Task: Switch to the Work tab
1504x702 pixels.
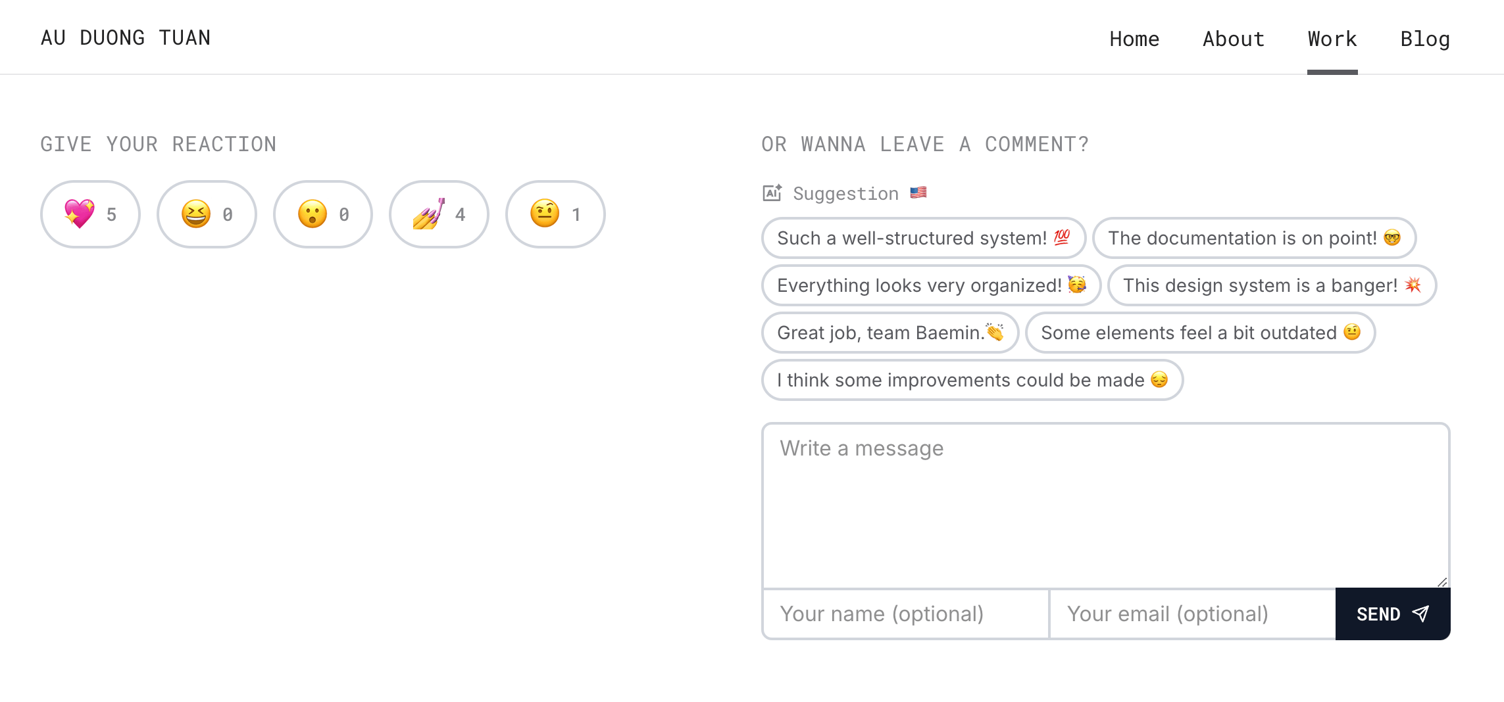Action: click(x=1332, y=39)
